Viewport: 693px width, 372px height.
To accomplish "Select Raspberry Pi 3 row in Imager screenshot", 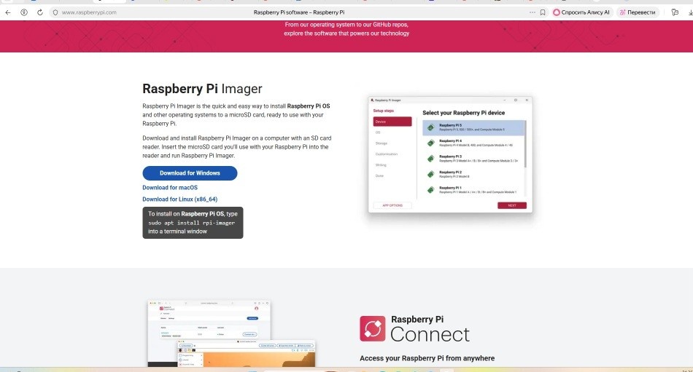I will pyautogui.click(x=473, y=159).
